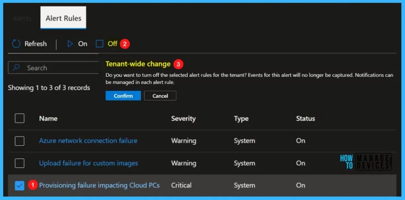The width and height of the screenshot is (405, 200).
Task: Tick the select-all checkbox in header row
Action: tap(20, 118)
